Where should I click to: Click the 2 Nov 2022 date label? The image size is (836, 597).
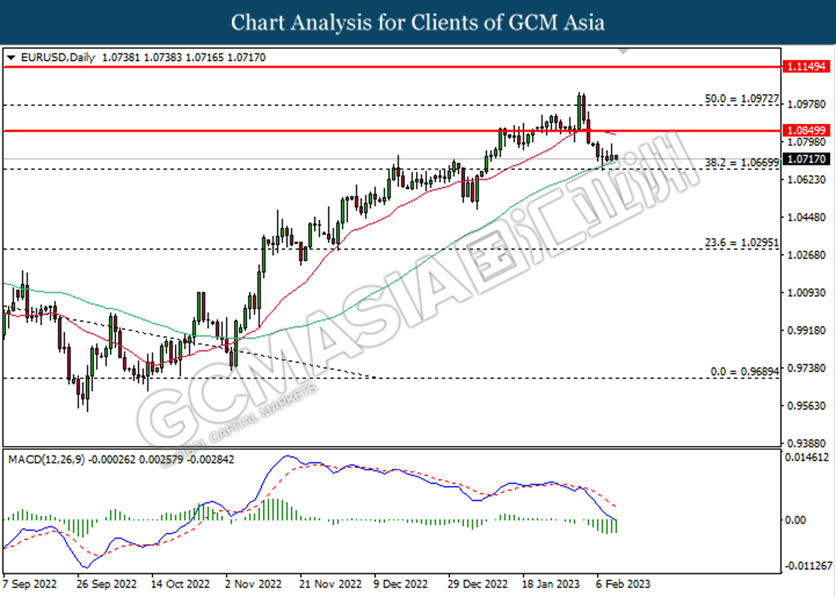tap(254, 584)
